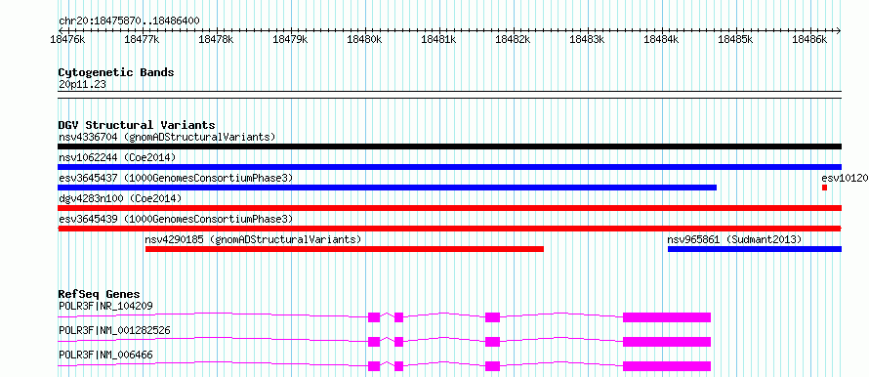This screenshot has width=869, height=377.
Task: Open the POLR3F|NM_001282526 transcript label
Action: [114, 330]
